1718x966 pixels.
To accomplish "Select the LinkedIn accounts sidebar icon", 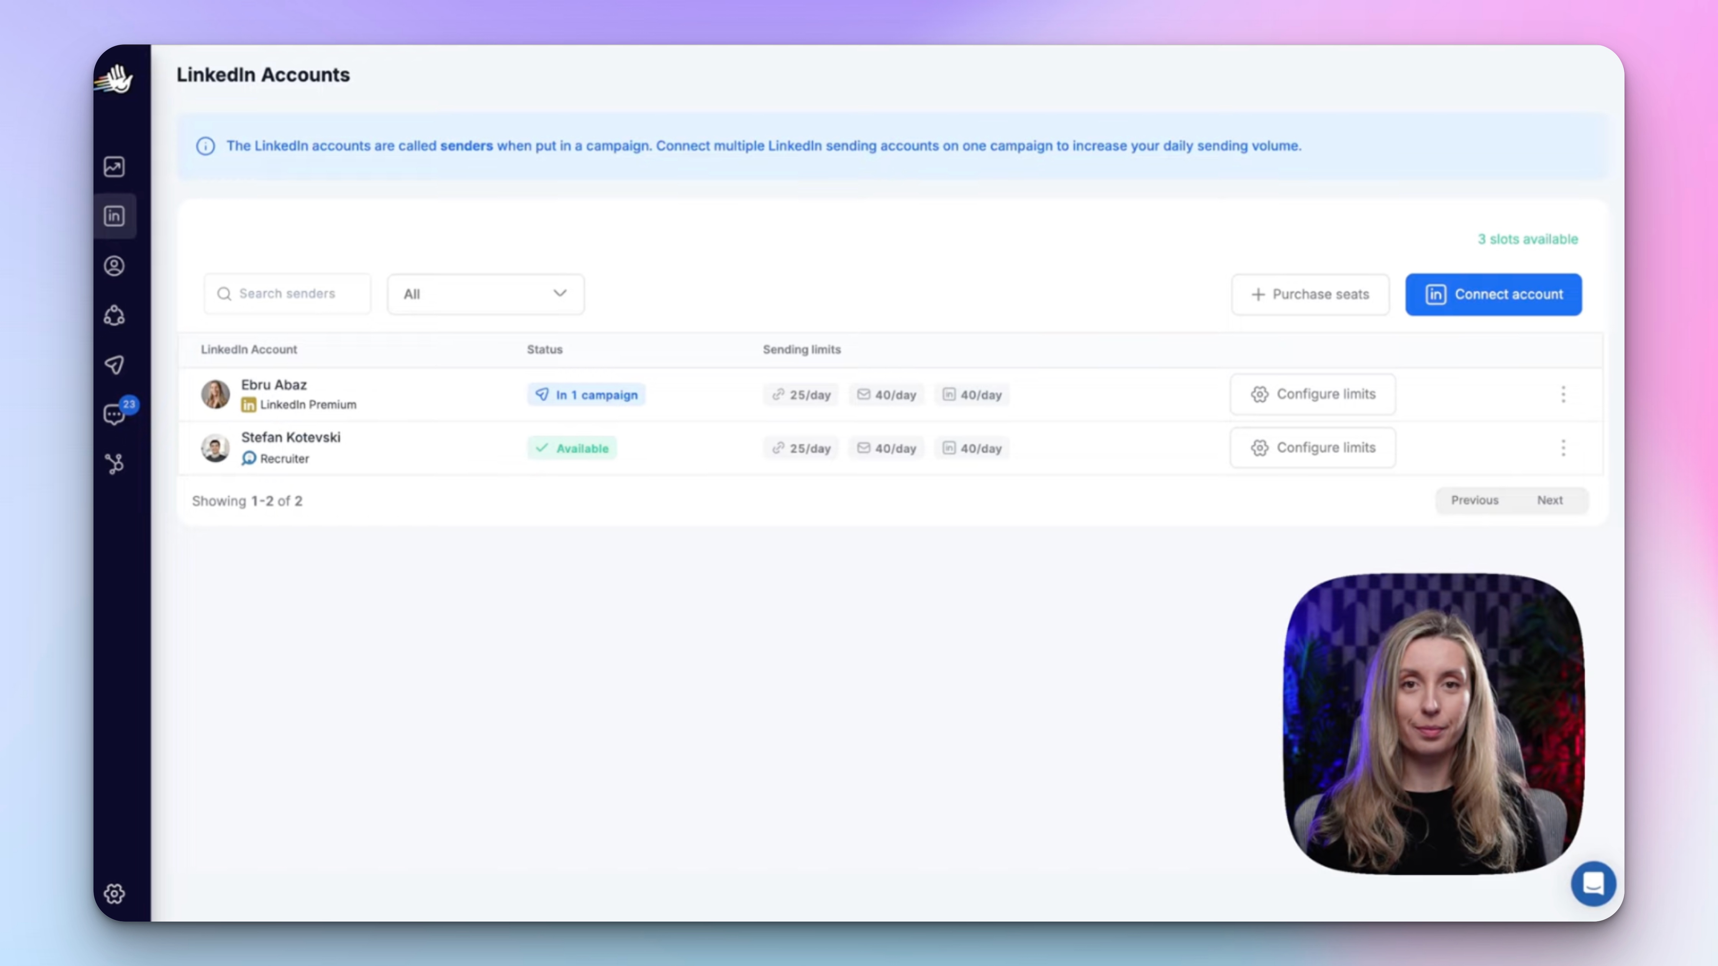I will [114, 216].
